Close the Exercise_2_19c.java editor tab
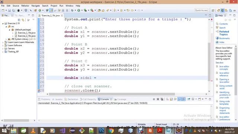This screenshot has width=238, height=134. click(62, 16)
